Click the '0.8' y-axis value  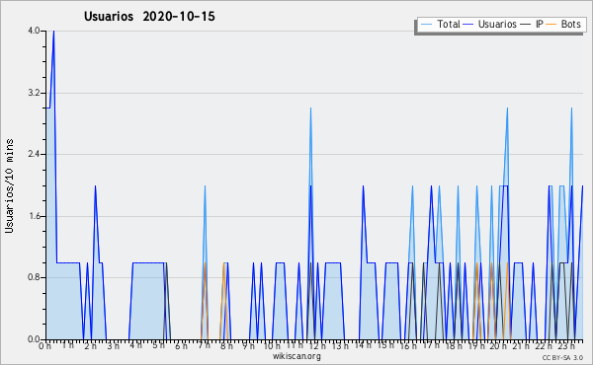pos(34,277)
